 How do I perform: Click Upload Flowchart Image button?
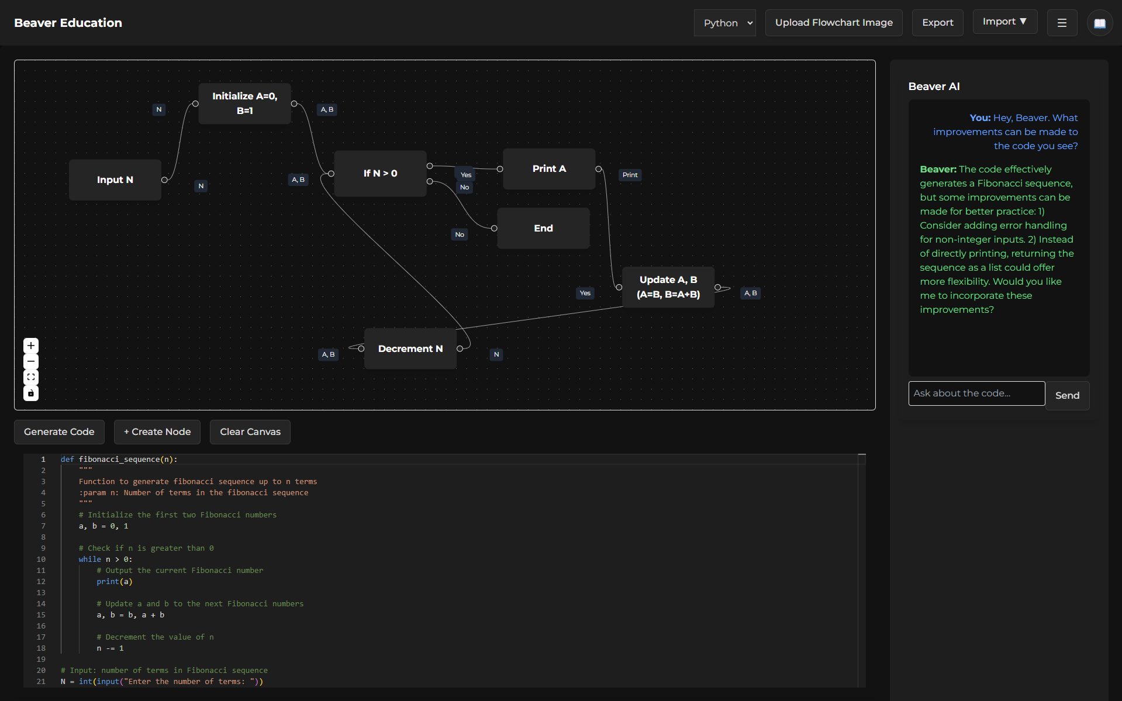834,23
